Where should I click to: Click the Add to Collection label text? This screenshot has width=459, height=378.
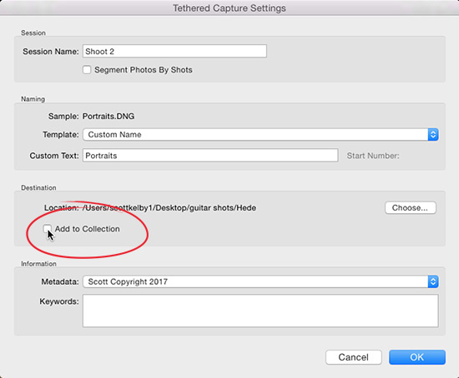[x=88, y=229]
